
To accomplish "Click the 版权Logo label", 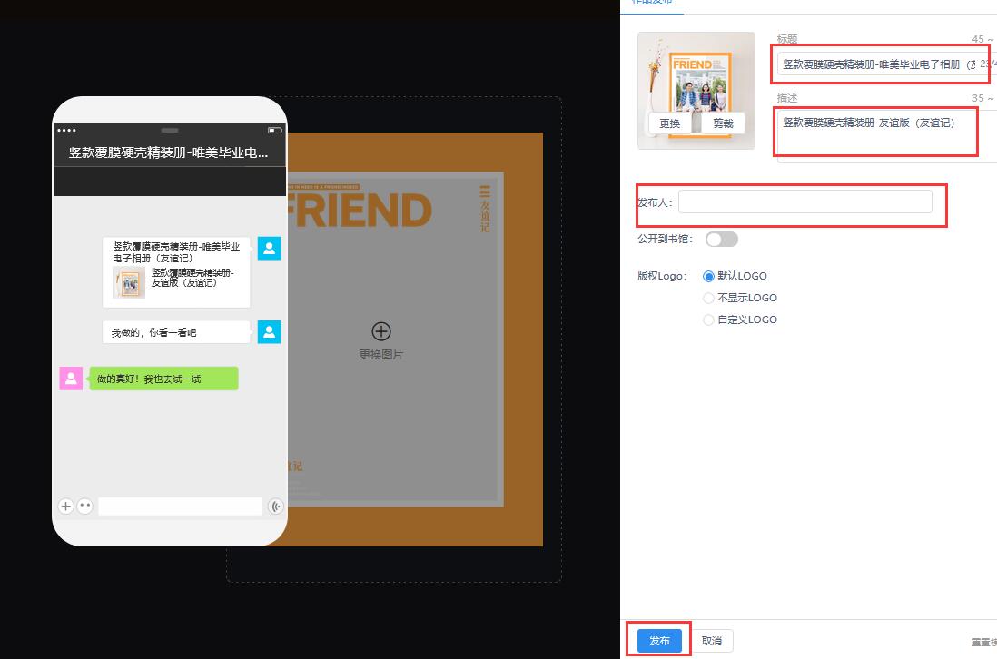I will pos(663,276).
